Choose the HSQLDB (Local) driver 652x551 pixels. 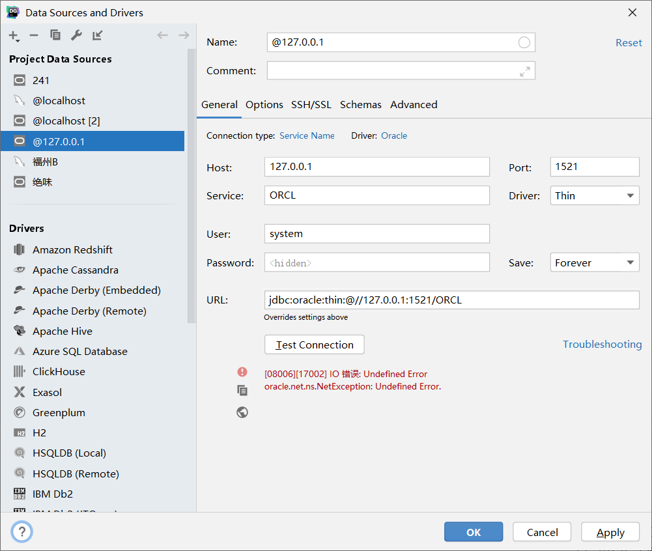[92, 453]
